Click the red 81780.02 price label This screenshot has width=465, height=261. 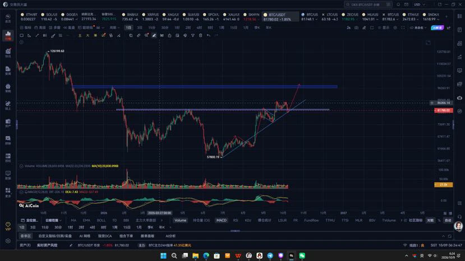pos(444,110)
